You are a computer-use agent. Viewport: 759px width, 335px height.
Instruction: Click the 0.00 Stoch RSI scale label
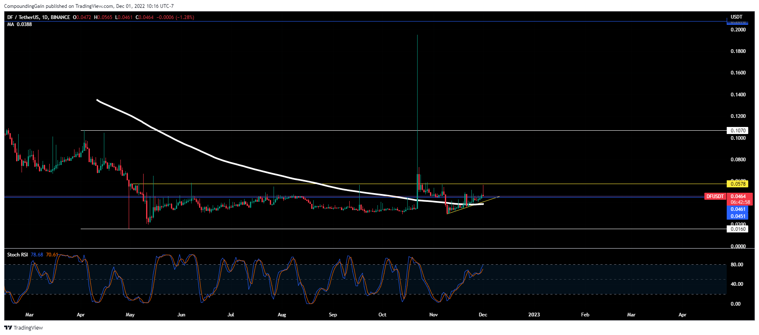click(x=736, y=304)
